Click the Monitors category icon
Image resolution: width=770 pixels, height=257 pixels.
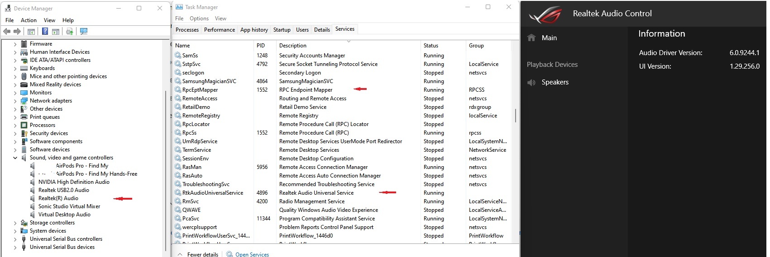[x=24, y=93]
